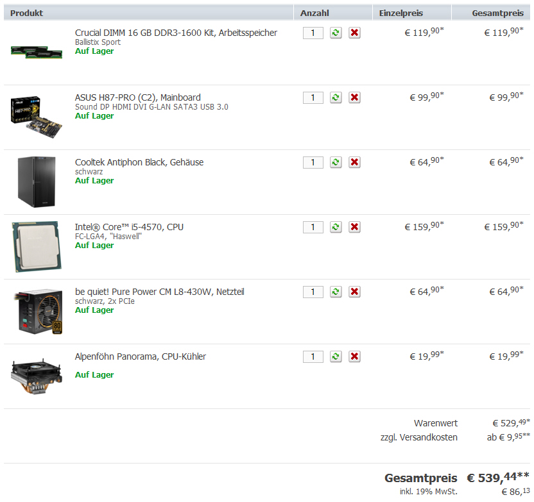Refresh quantity for Crucial DIMM 16 GB row
534x502 pixels.
[x=336, y=33]
